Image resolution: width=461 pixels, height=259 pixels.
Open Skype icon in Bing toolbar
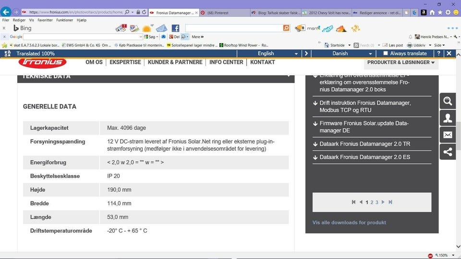327,28
